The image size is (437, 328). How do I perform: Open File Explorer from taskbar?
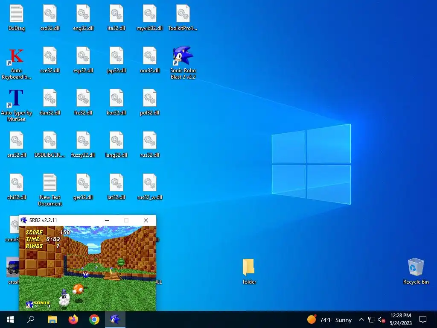tap(52, 319)
